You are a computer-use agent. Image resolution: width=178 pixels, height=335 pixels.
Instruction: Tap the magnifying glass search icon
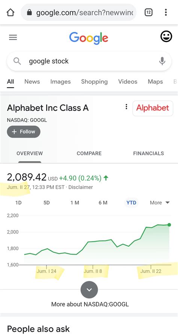(17, 61)
